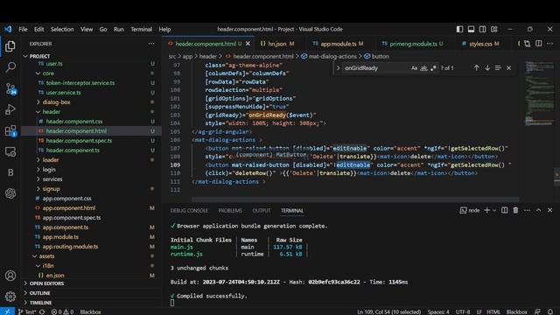The width and height of the screenshot is (560, 315).
Task: Toggle secondary side bar layout icon
Action: point(482,29)
